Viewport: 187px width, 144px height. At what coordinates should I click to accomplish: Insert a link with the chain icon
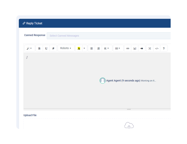pos(128,48)
